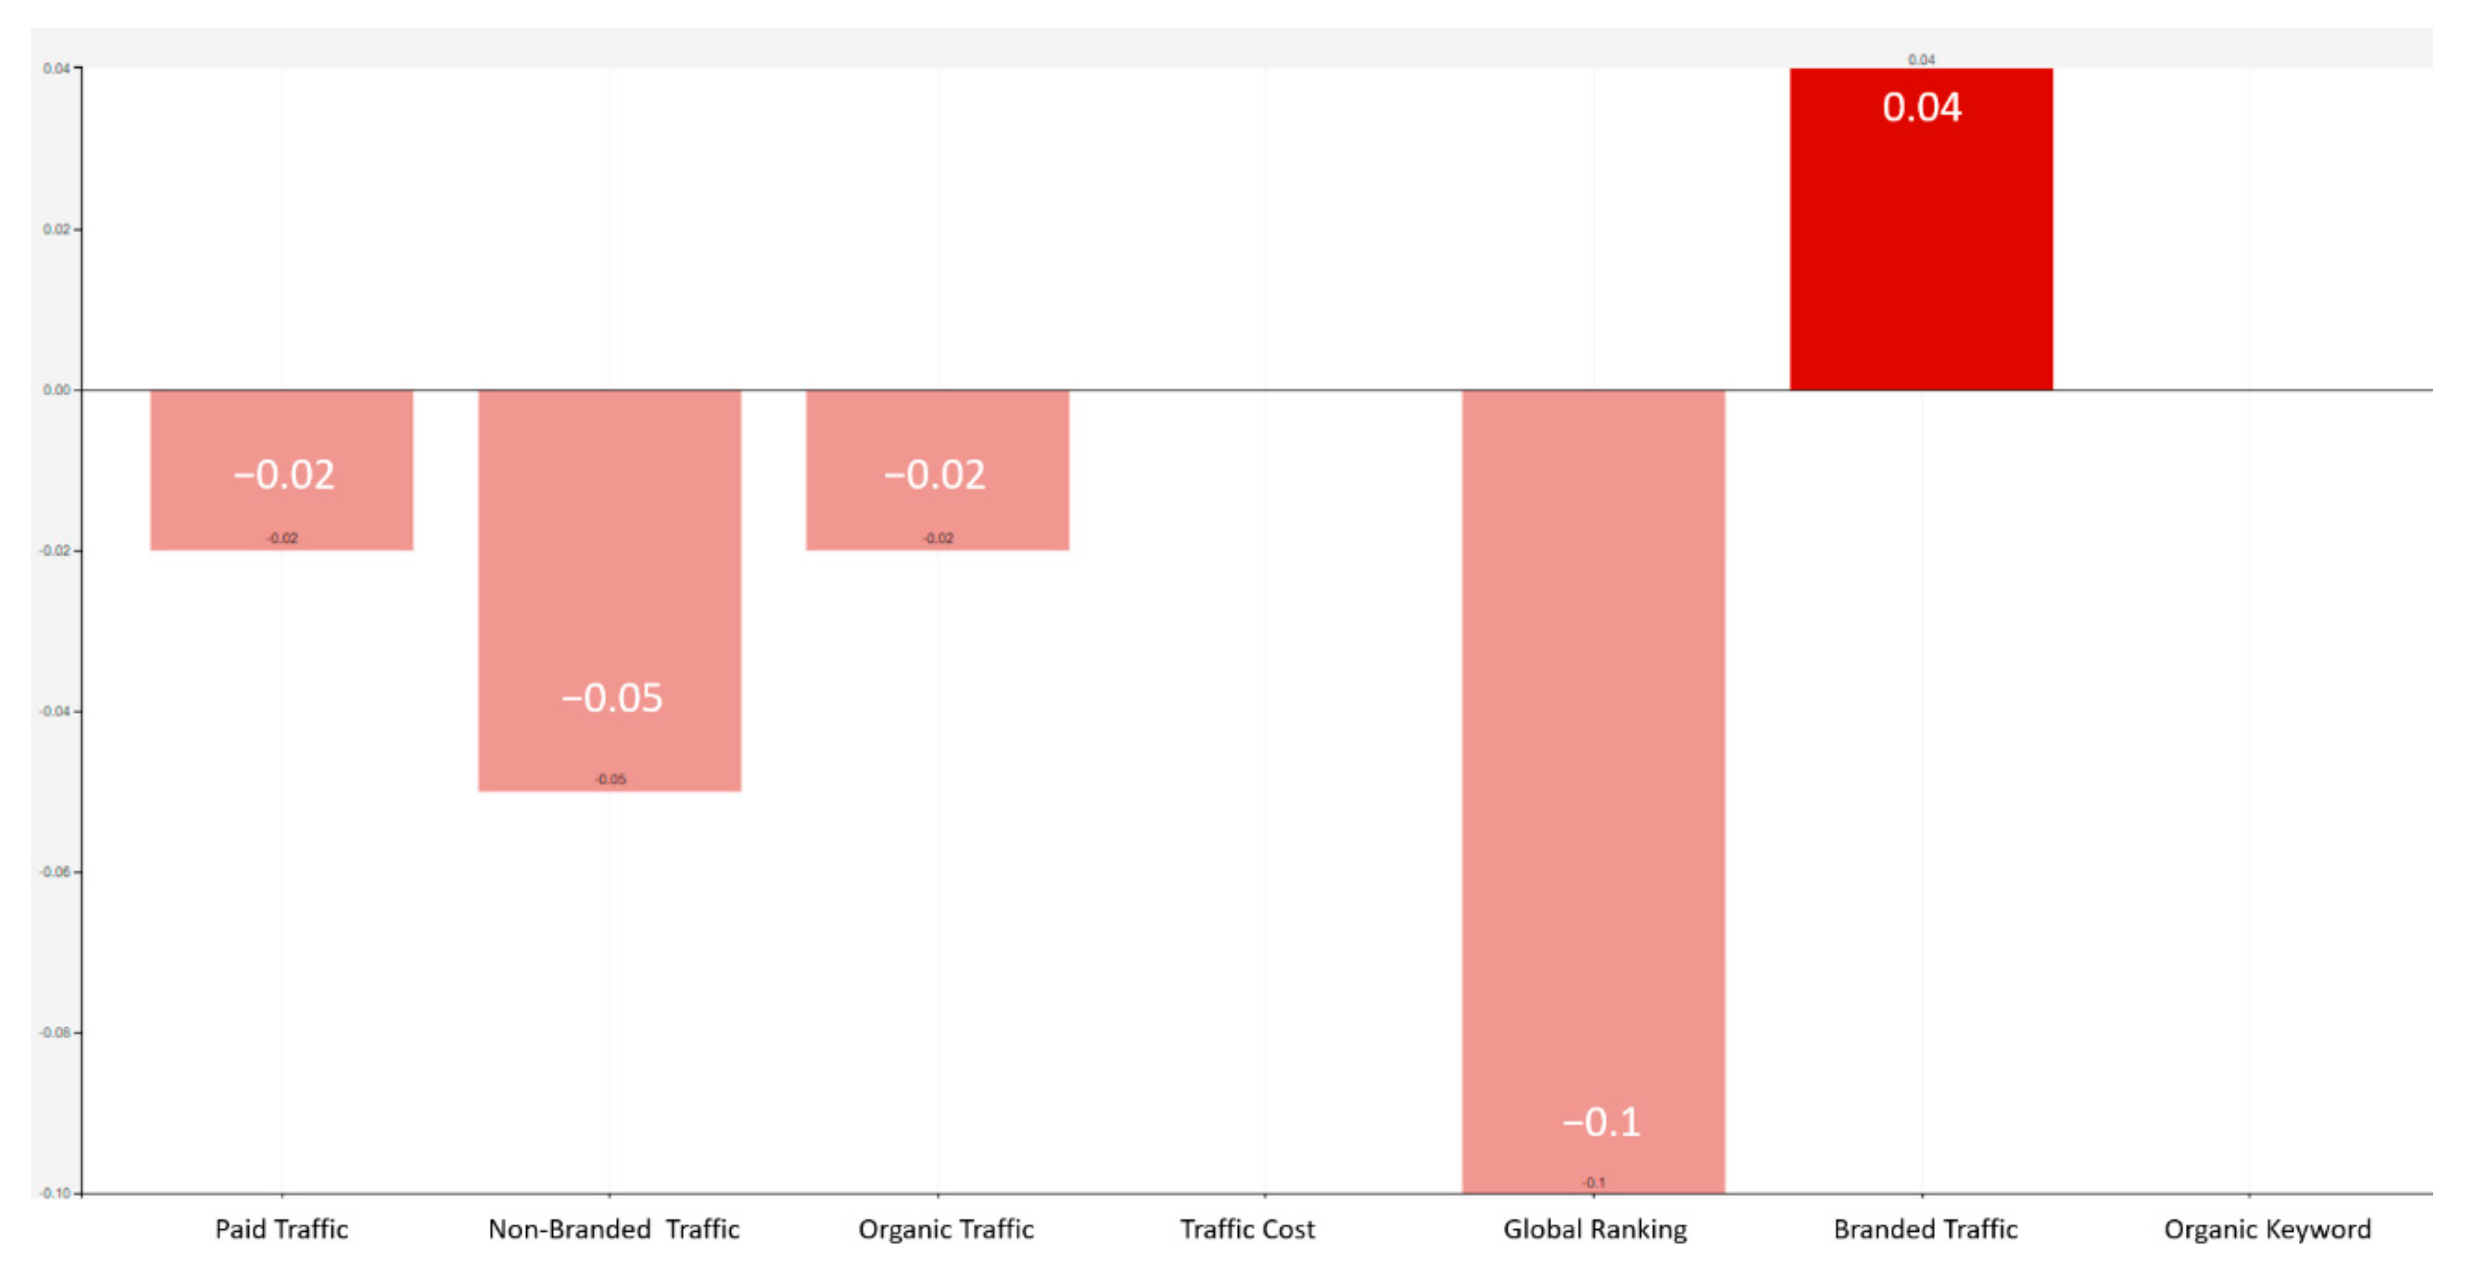Click the Paid Traffic axis label
Screen dimensions: 2471x1268
281,1229
